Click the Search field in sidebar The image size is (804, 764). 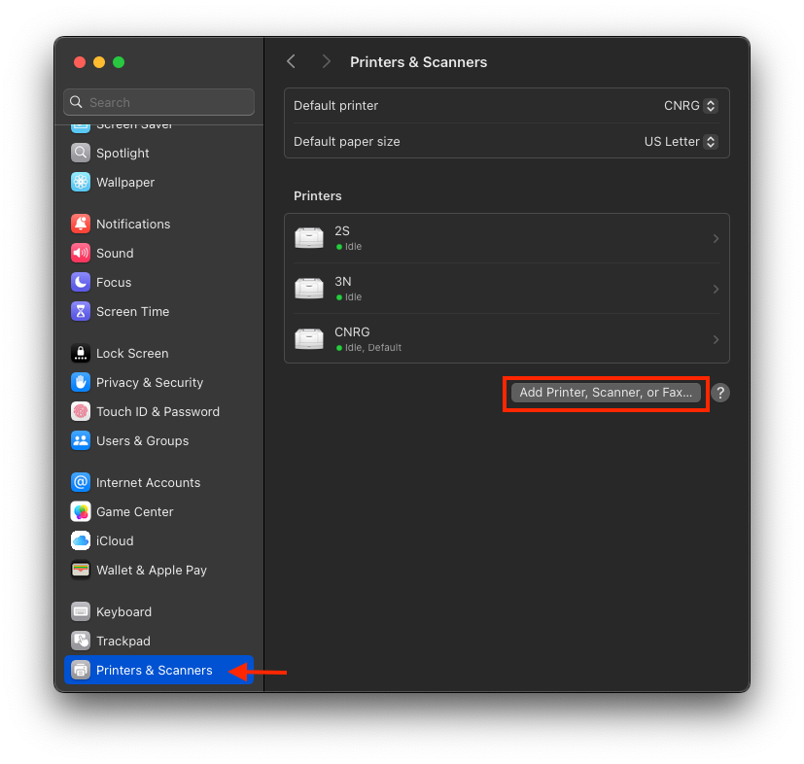[159, 102]
